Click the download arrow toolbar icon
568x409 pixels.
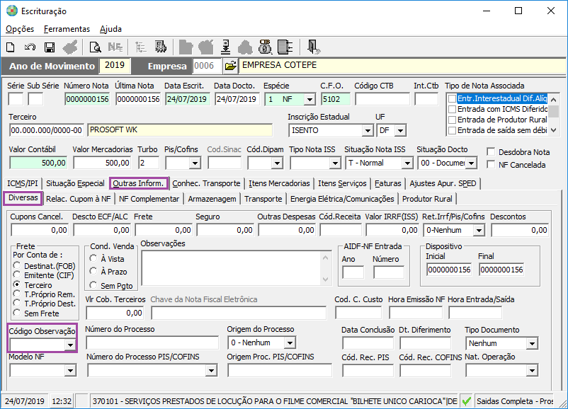point(225,47)
